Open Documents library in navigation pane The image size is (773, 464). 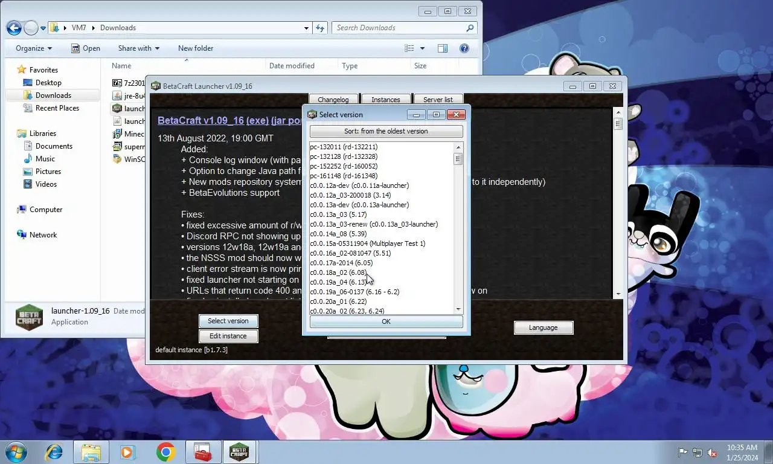54,146
